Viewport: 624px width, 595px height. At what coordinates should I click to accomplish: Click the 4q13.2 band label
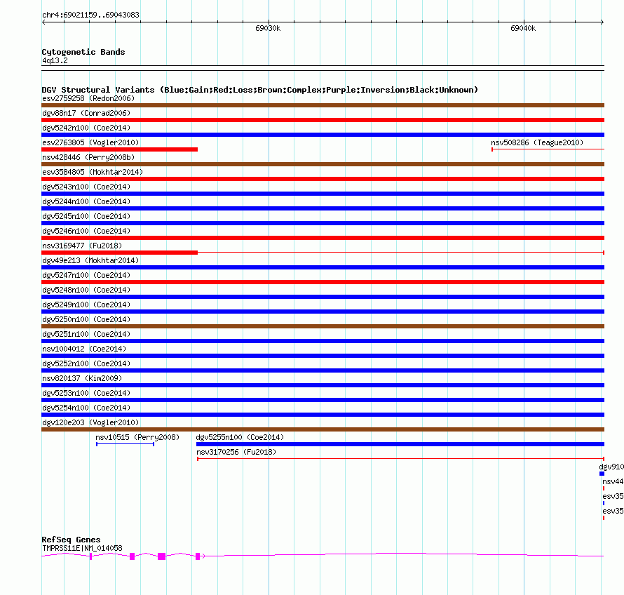coord(55,60)
